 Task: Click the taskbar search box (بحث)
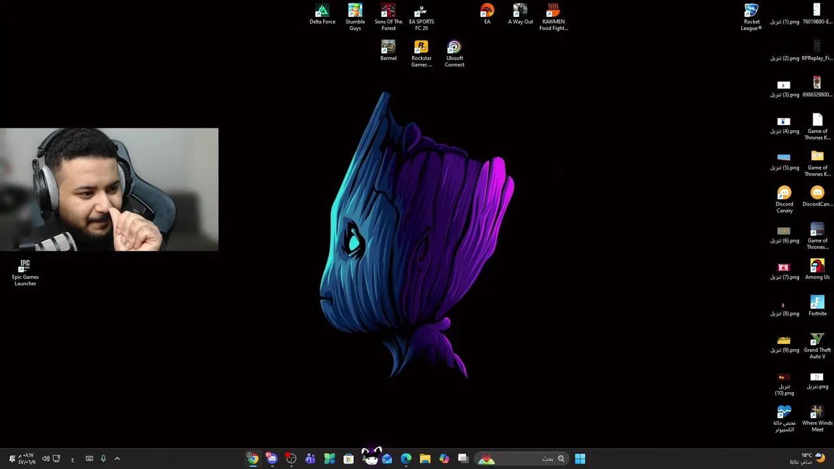(x=521, y=459)
